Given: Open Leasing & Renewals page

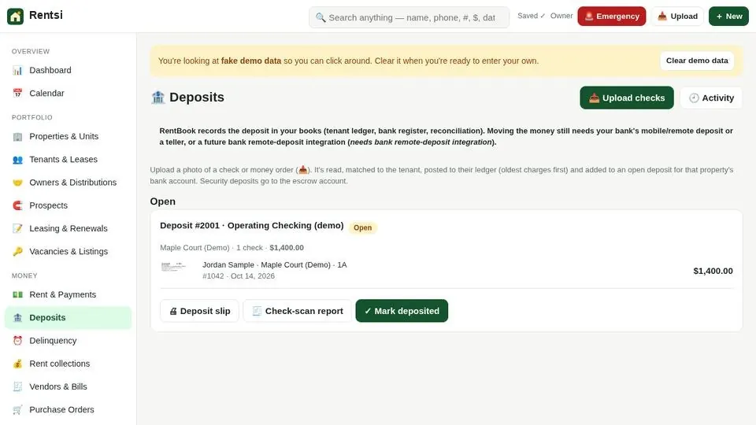Looking at the screenshot, I should pos(68,228).
